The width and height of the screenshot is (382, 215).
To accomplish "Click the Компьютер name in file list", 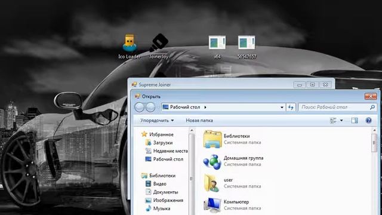I will click(x=236, y=202).
